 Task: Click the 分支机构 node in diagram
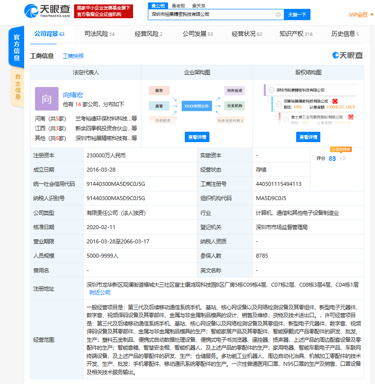tap(235, 106)
